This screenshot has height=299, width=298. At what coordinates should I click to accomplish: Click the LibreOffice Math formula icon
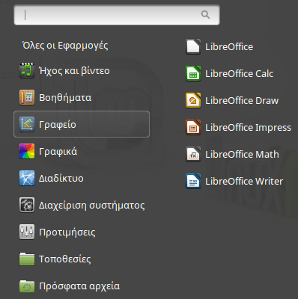click(193, 154)
